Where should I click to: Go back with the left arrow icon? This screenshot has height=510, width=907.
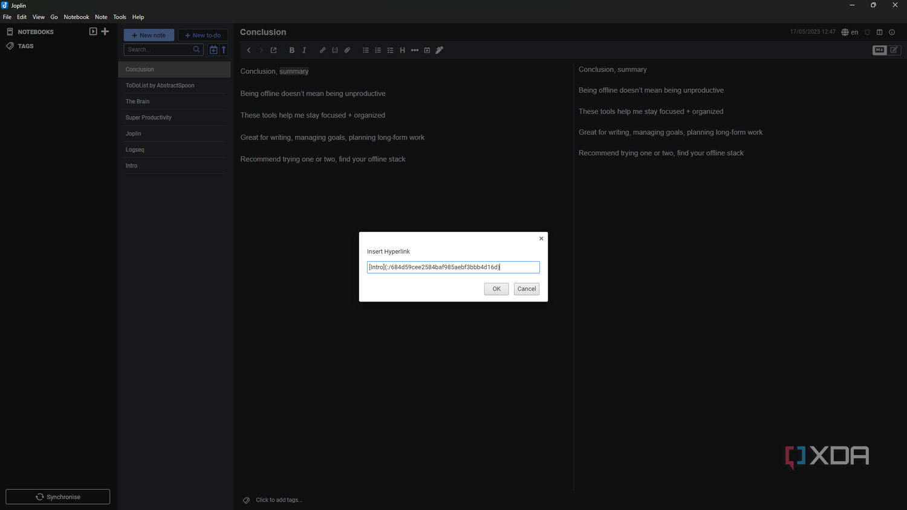tap(249, 50)
